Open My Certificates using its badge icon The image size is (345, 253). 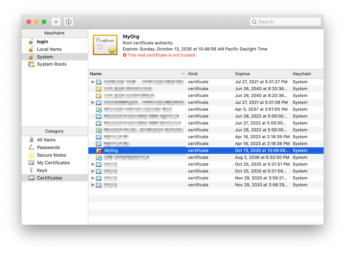pyautogui.click(x=32, y=163)
